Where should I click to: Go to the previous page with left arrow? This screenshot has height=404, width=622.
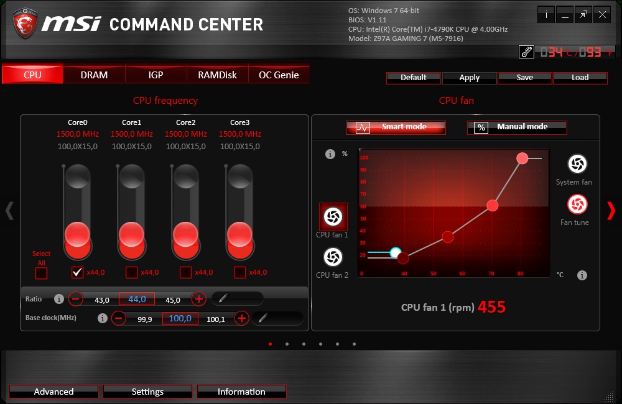9,210
